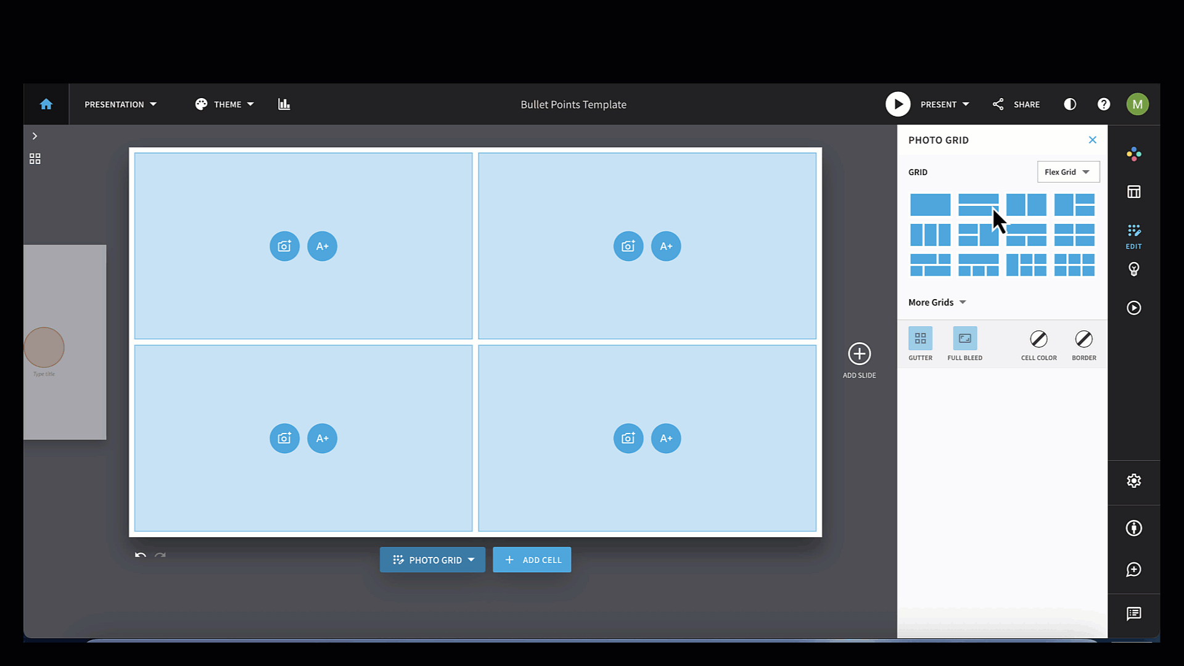This screenshot has width=1184, height=666.
Task: Redo the last action
Action: click(x=160, y=556)
